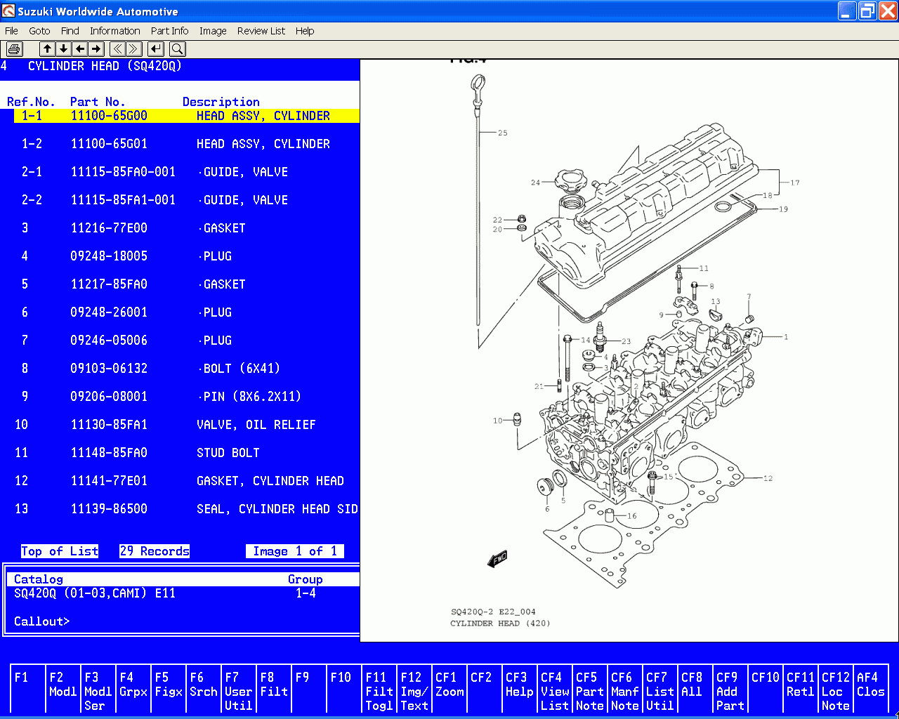Select part 09206-08001 PIN (8X6.2X11)
This screenshot has height=719, width=899.
coord(187,397)
